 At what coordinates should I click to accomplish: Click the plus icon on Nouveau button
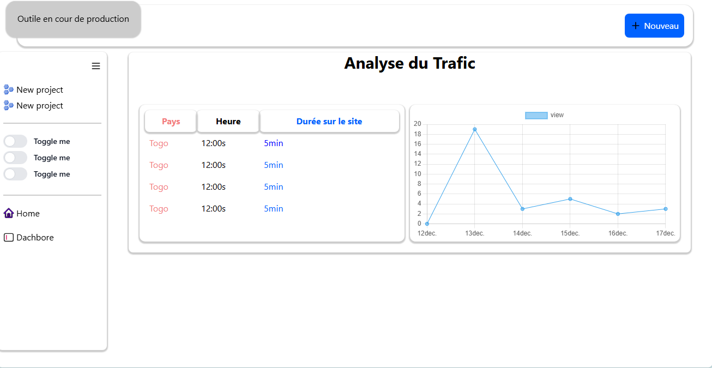tap(635, 26)
